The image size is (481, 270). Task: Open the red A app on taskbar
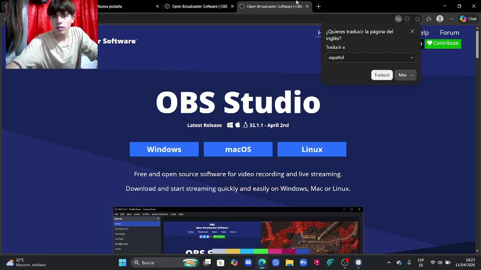click(317, 262)
